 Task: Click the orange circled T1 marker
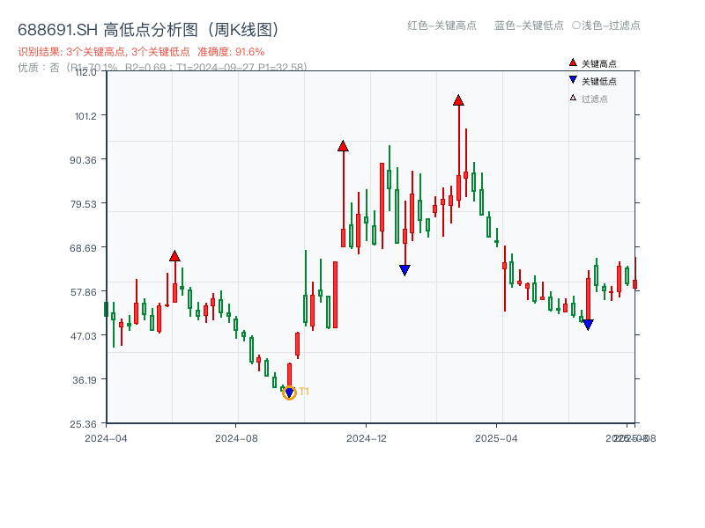[288, 392]
